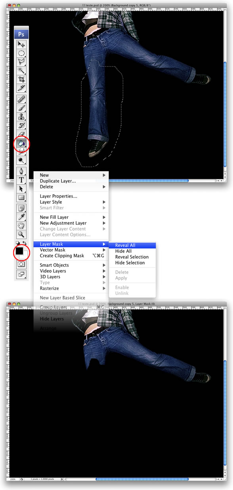Select the Hand tool
Viewport: 233px width, 490px height.
[x=21, y=226]
